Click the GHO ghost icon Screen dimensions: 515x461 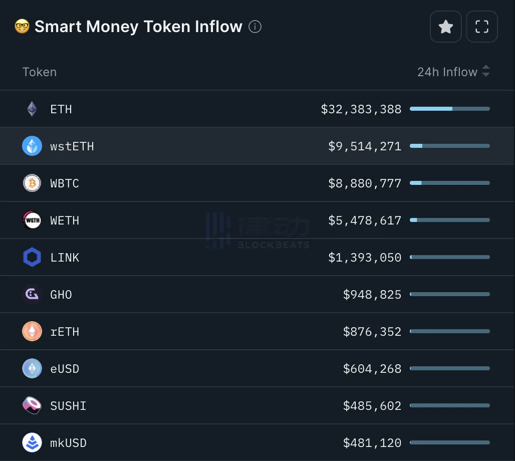point(32,294)
